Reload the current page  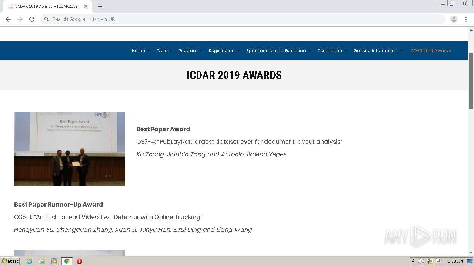pos(32,19)
